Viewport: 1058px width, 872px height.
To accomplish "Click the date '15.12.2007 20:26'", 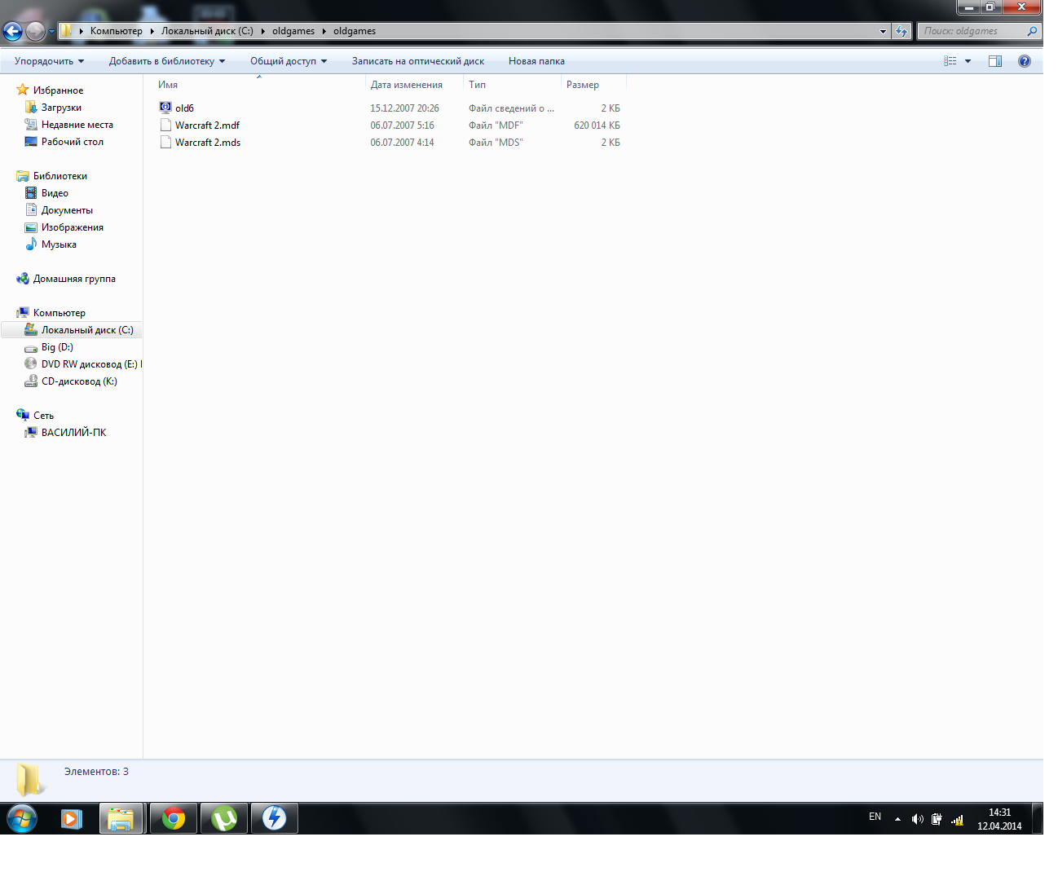I will pos(404,108).
